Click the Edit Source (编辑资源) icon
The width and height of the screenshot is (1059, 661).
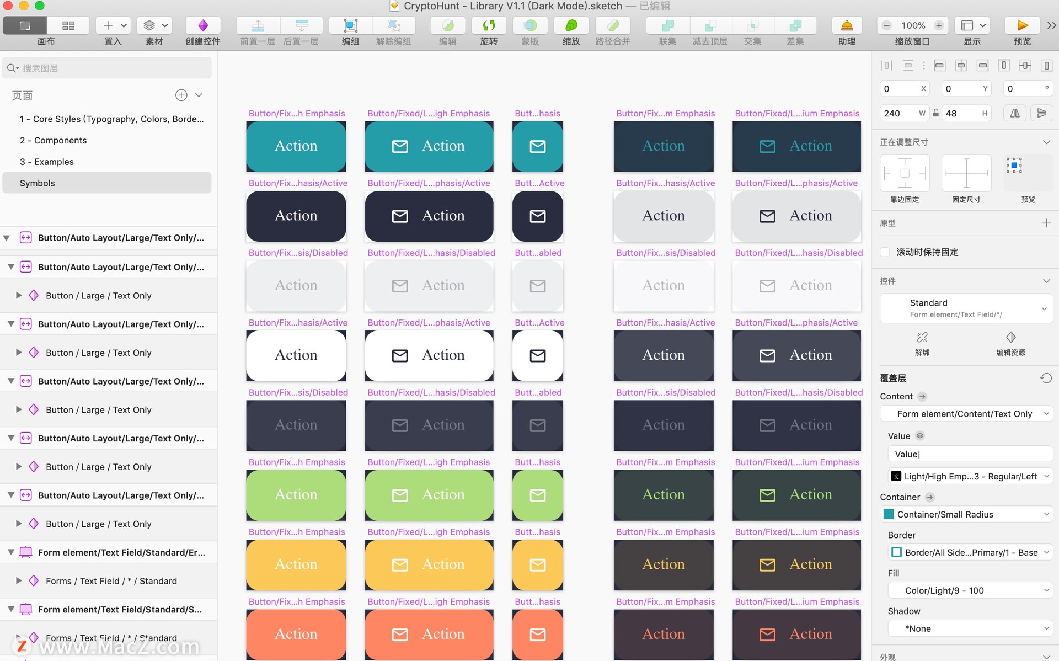(x=1010, y=338)
